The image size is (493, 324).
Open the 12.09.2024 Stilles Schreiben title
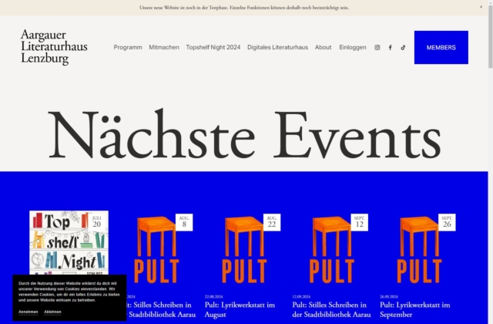click(331, 309)
